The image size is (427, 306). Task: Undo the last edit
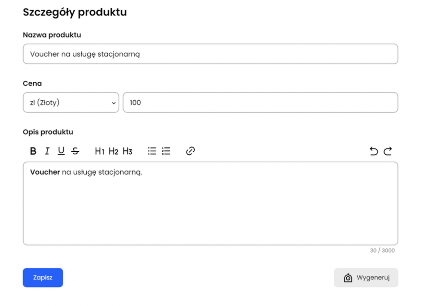point(374,151)
